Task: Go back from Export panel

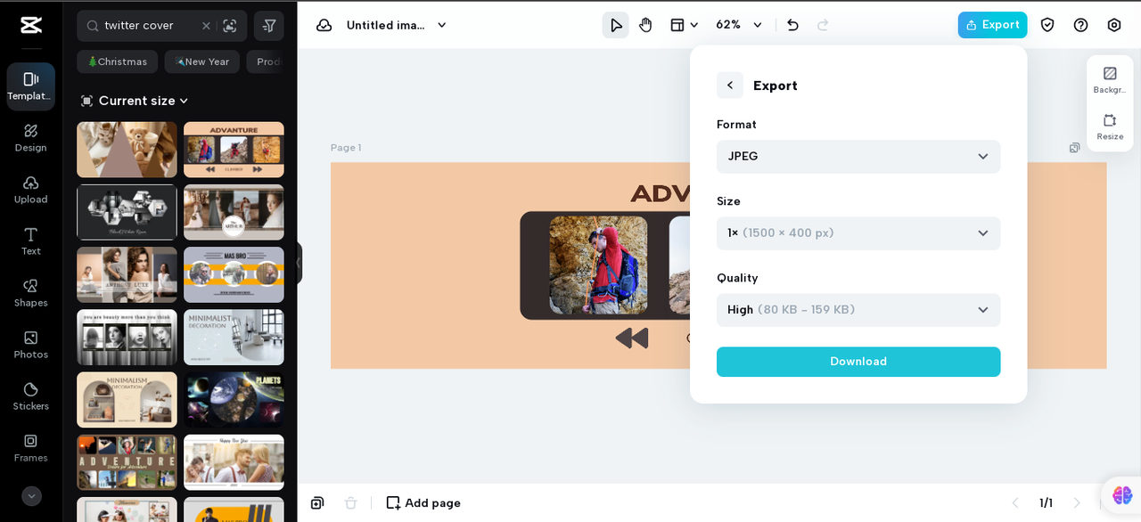Action: pyautogui.click(x=730, y=86)
